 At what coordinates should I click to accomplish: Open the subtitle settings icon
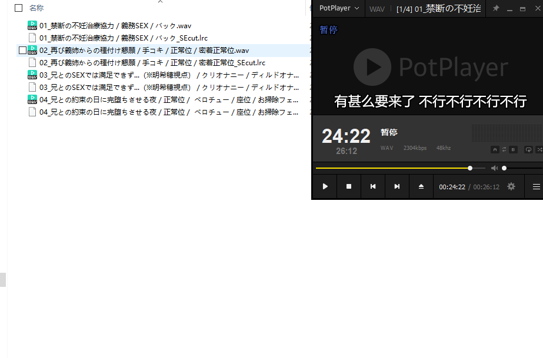pyautogui.click(x=528, y=150)
